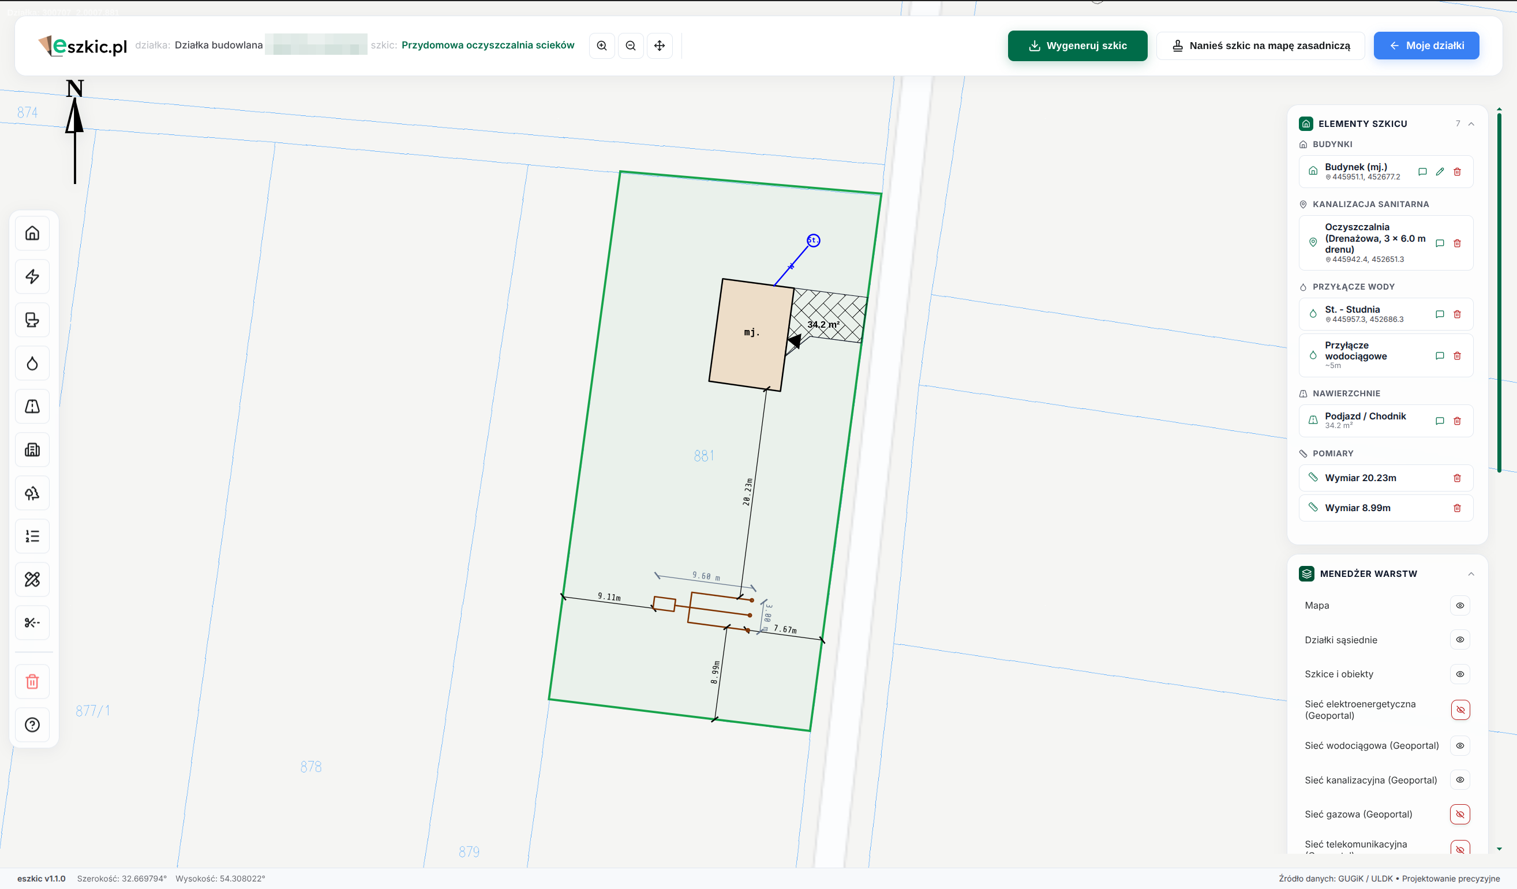Select the ruler and pencil measure tool
The height and width of the screenshot is (889, 1517).
coord(32,580)
